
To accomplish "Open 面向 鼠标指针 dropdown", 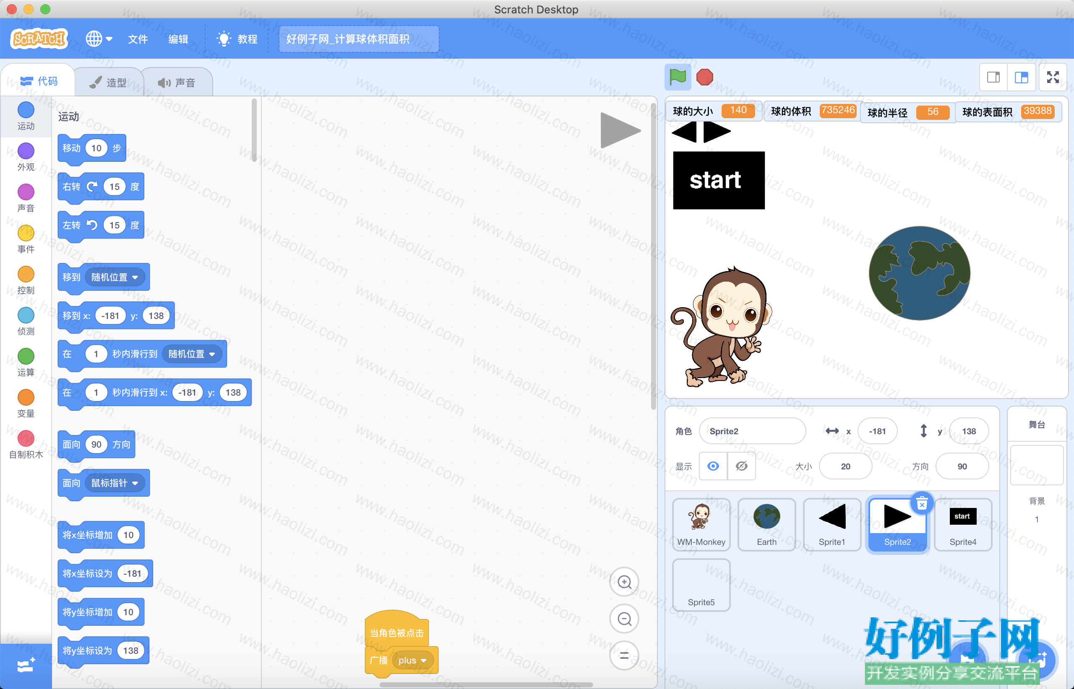I will [115, 483].
